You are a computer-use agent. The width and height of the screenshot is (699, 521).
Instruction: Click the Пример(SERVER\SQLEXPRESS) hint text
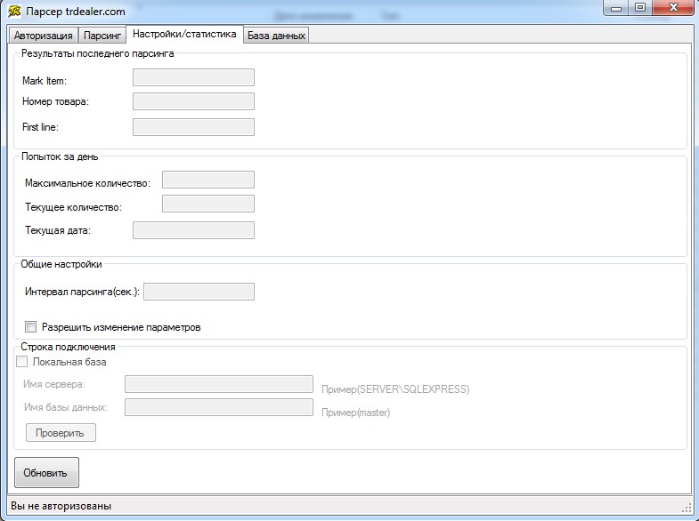[395, 389]
